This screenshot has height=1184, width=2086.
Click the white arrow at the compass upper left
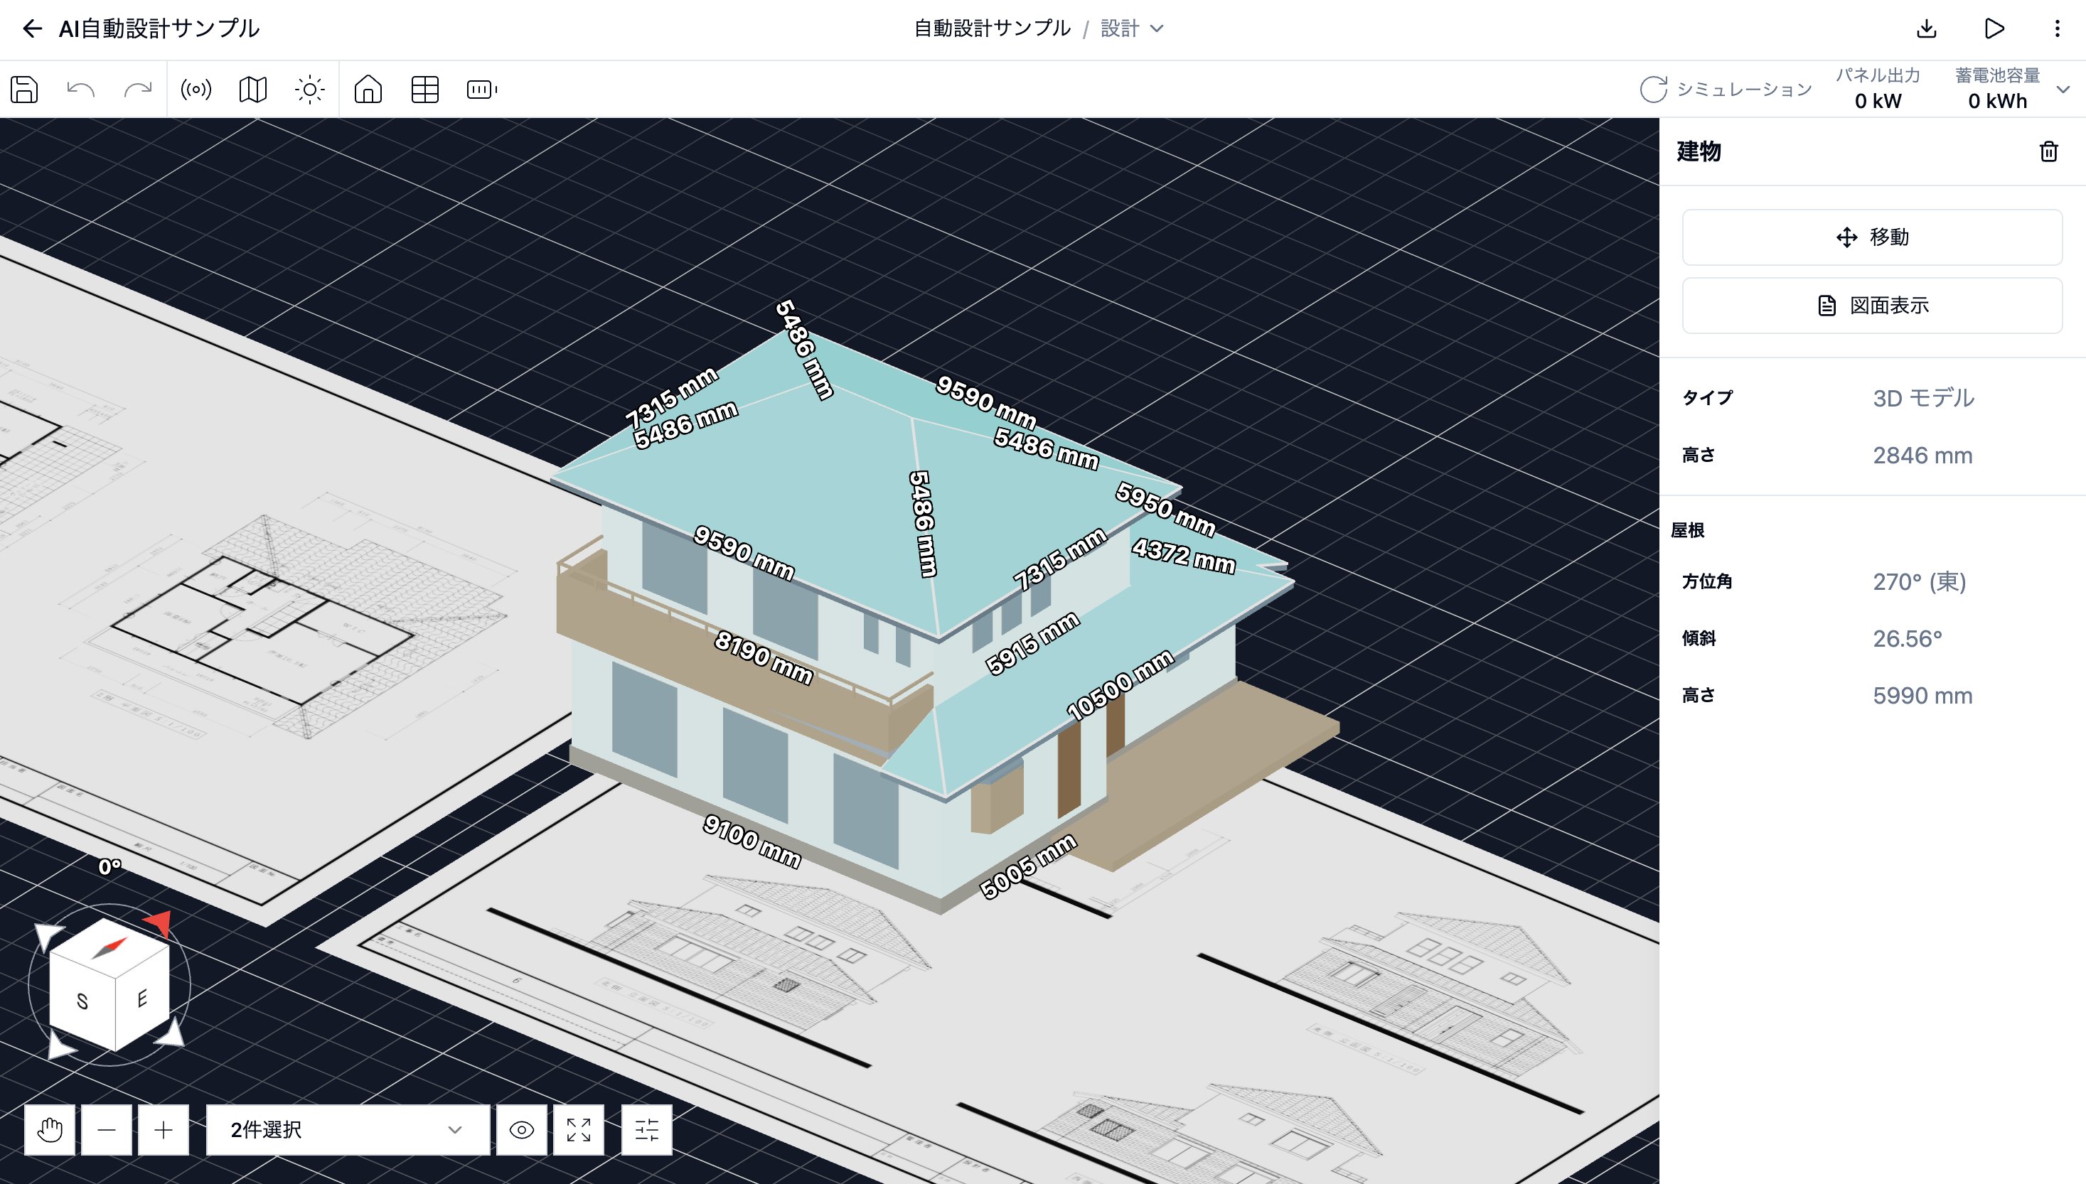[48, 936]
